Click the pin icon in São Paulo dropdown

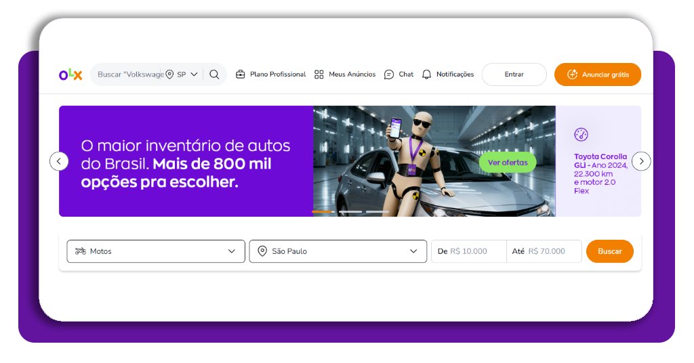click(x=262, y=251)
